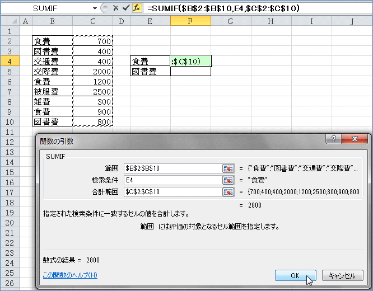Click the dialog help question mark button
The height and width of the screenshot is (291, 373).
pos(333,139)
